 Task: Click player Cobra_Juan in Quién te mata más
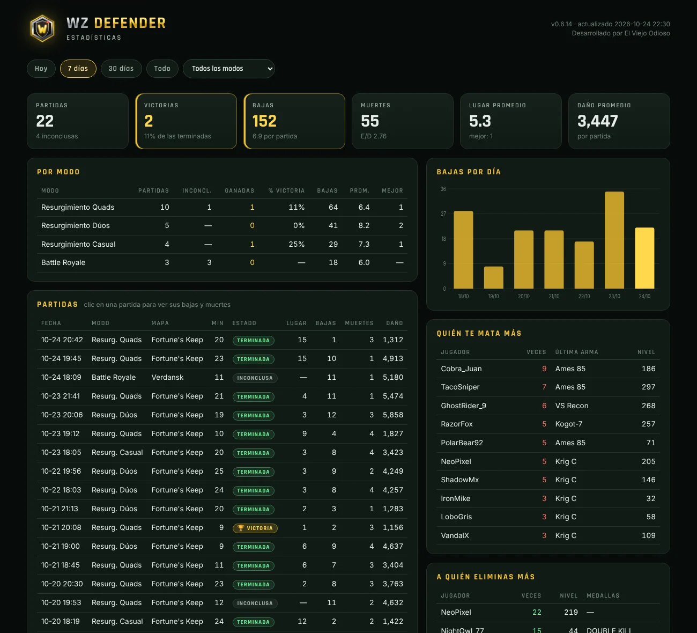pos(548,369)
